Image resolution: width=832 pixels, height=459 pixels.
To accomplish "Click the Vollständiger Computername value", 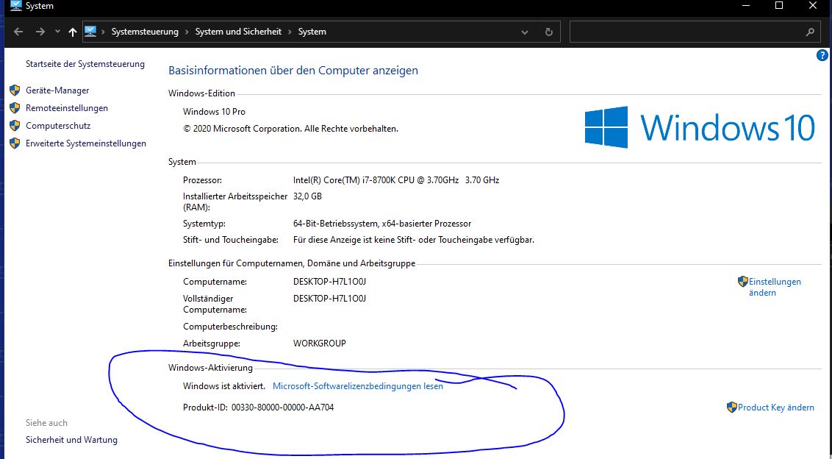I will tap(329, 299).
